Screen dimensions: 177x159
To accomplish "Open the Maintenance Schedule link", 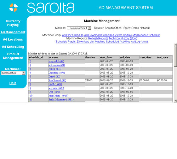I will pyautogui.click(x=146, y=35).
